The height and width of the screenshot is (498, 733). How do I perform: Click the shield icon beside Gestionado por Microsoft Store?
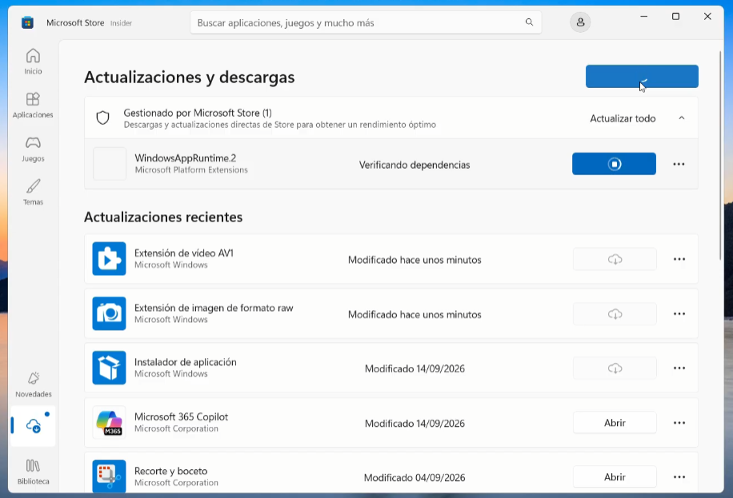pyautogui.click(x=103, y=118)
